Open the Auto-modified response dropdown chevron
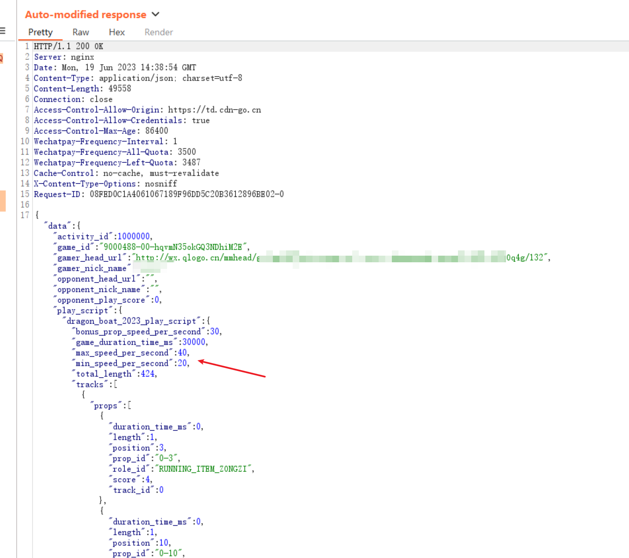Viewport: 629px width, 558px height. (x=155, y=14)
